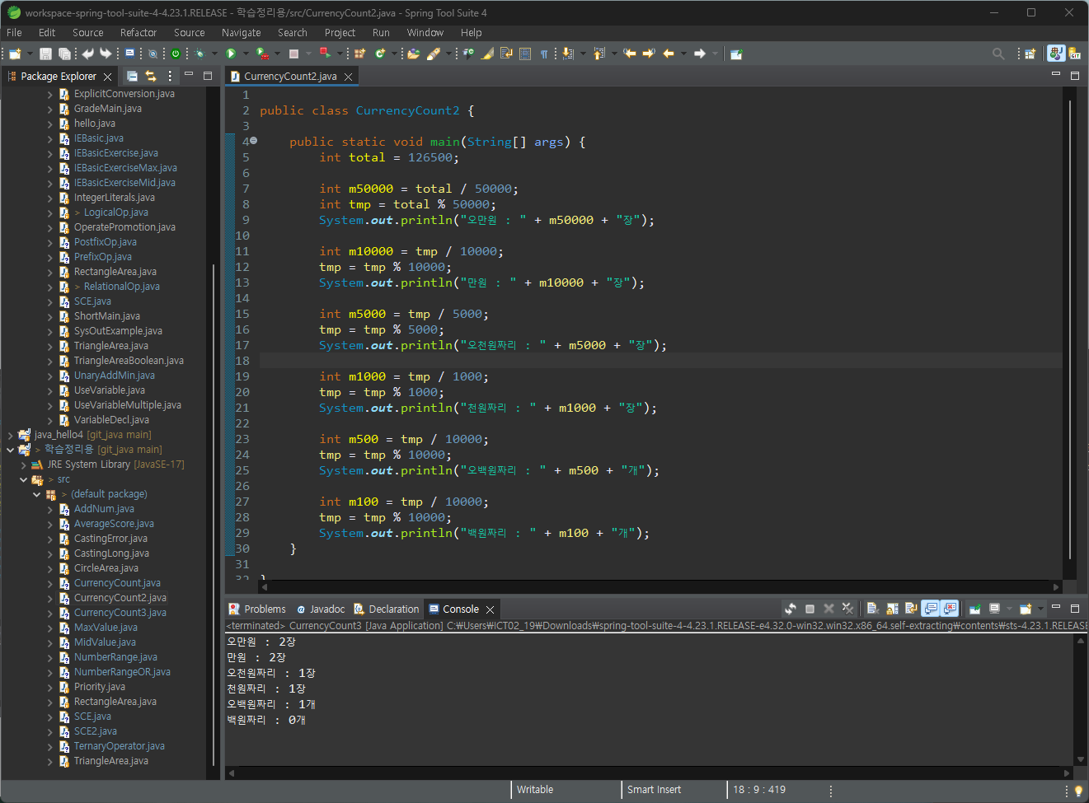Switch to the Java perspective icon
This screenshot has height=803, width=1089.
point(1056,54)
